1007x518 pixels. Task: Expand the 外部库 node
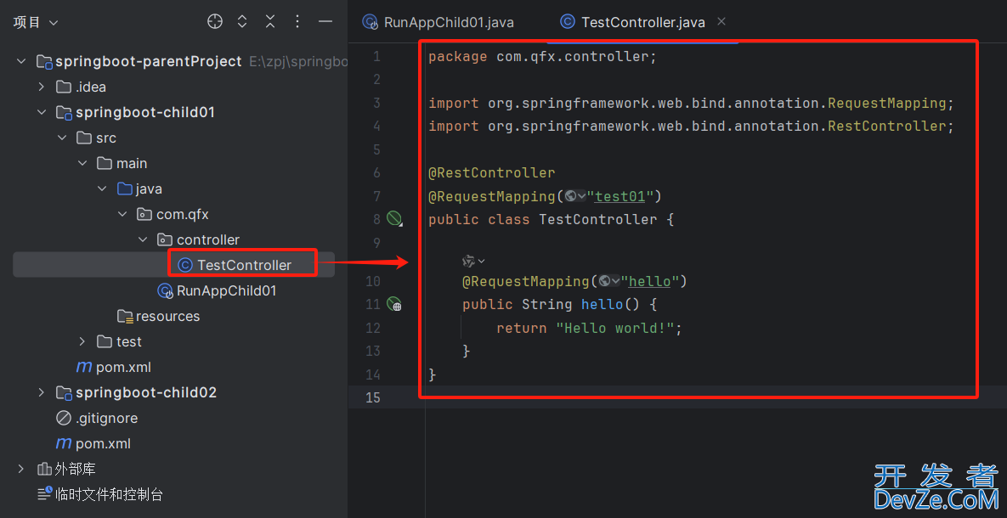coord(21,470)
